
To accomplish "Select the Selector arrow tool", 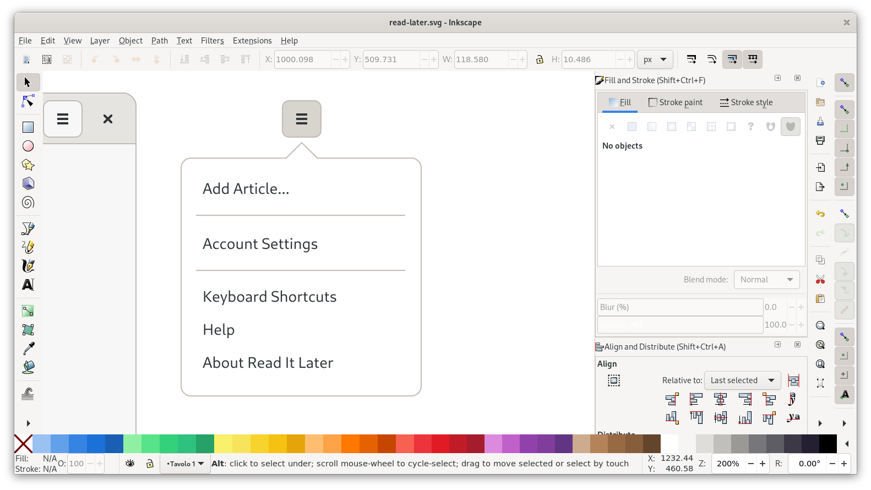I will pos(28,83).
